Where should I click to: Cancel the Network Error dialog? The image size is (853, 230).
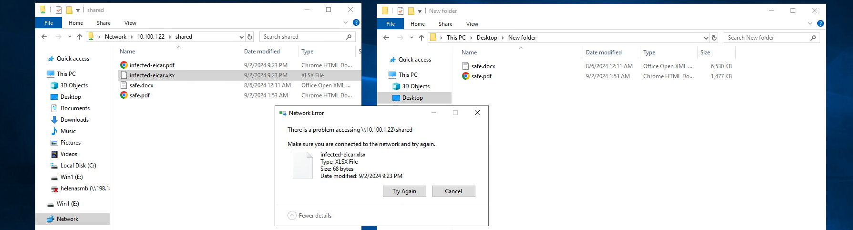point(453,191)
